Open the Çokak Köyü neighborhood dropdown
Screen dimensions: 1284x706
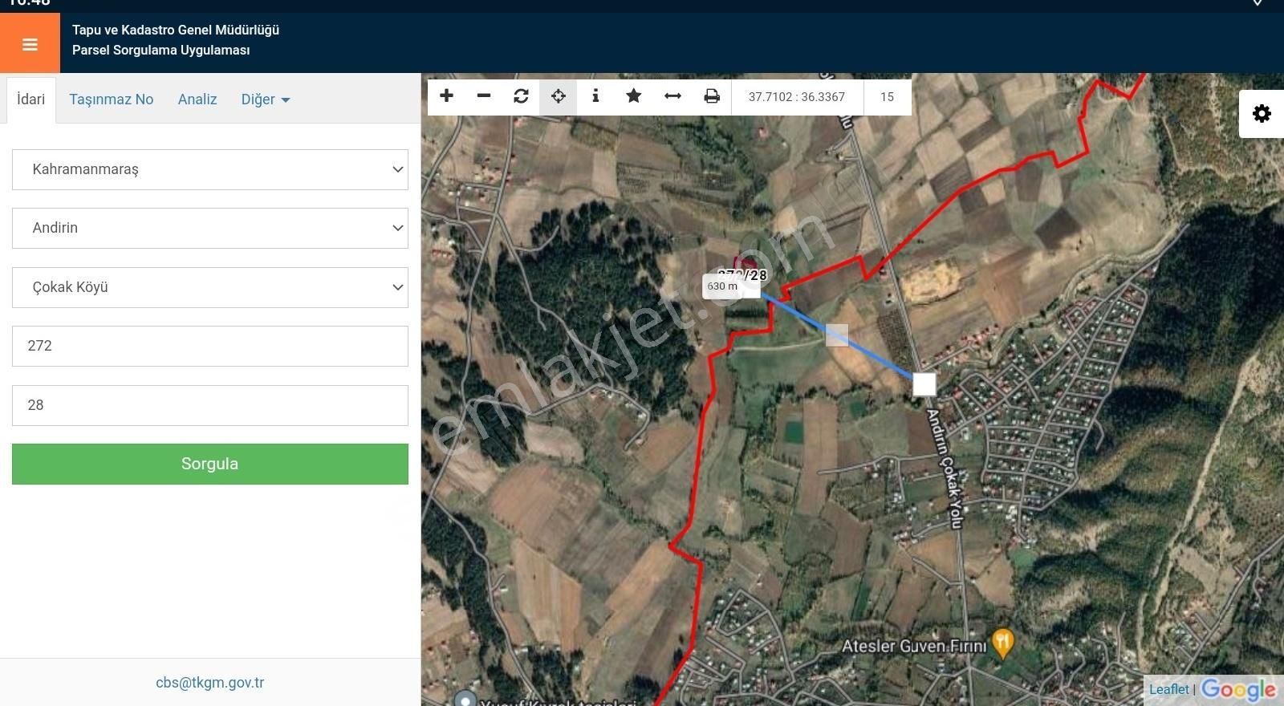click(210, 287)
